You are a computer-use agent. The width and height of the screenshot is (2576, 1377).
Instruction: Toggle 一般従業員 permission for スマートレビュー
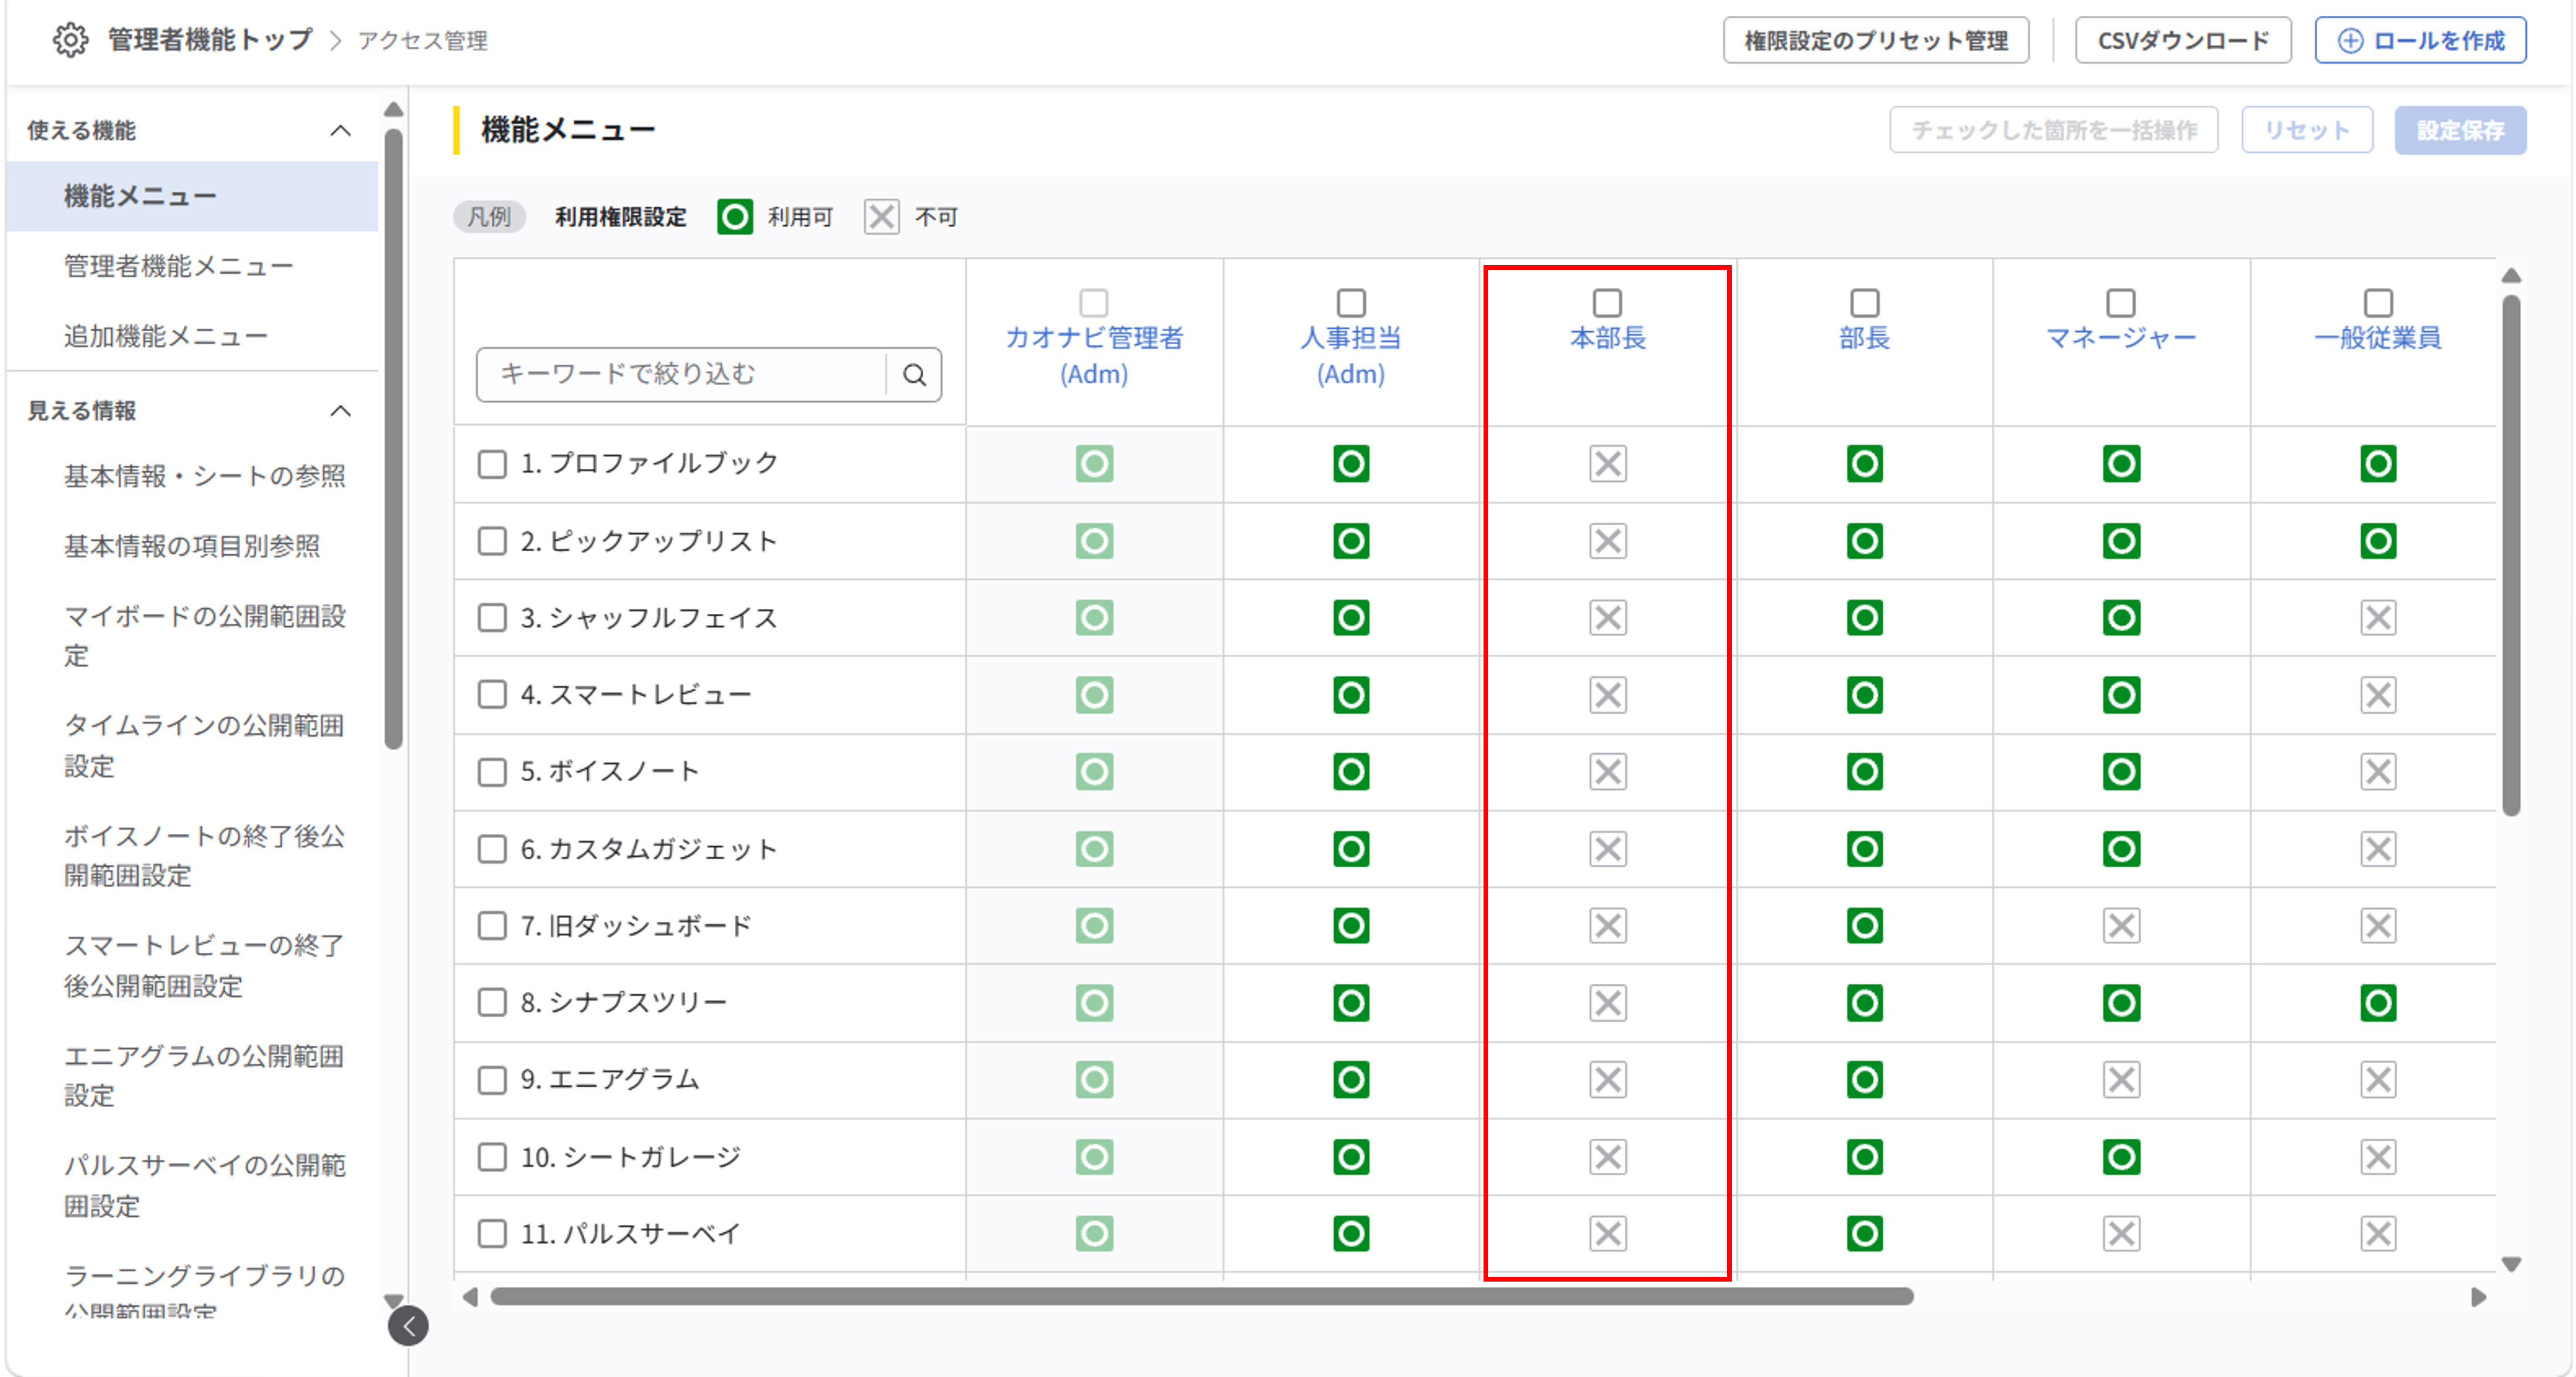point(2378,695)
